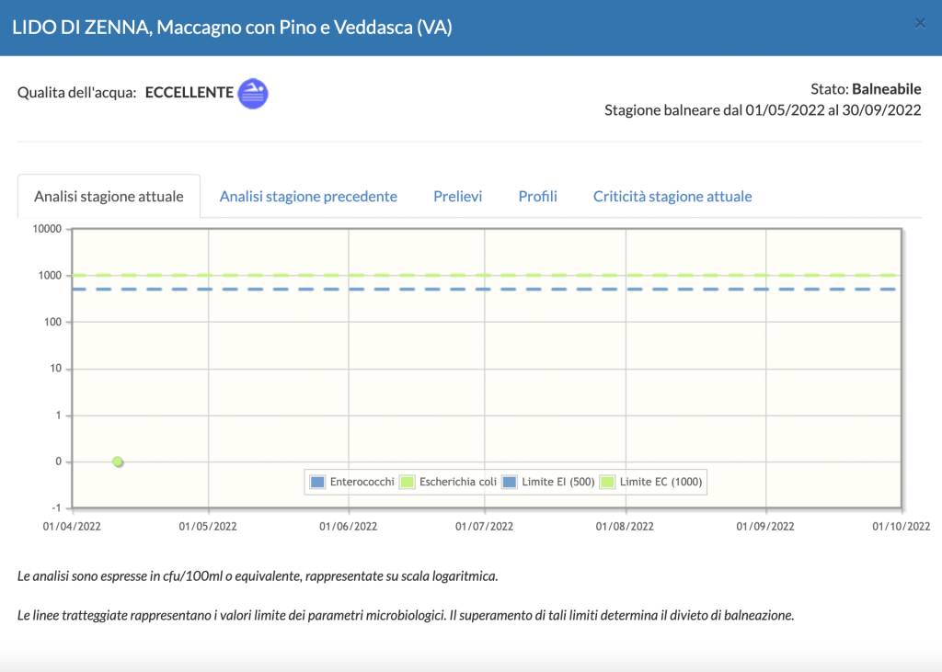Viewport: 942px width, 672px height.
Task: Toggle the Limite EC (1000) legend label
Action: click(x=660, y=482)
